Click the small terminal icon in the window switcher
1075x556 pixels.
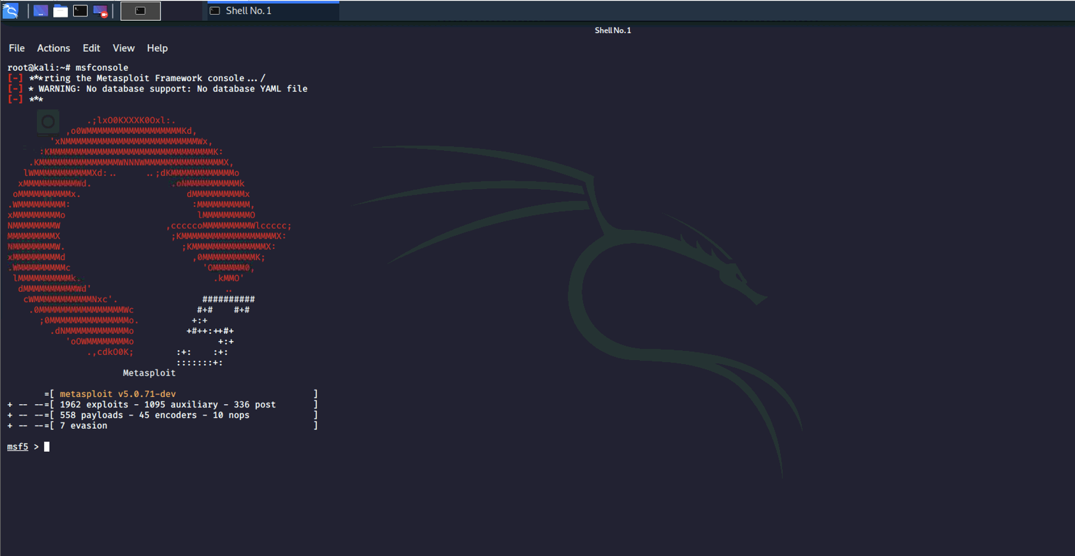[140, 10]
